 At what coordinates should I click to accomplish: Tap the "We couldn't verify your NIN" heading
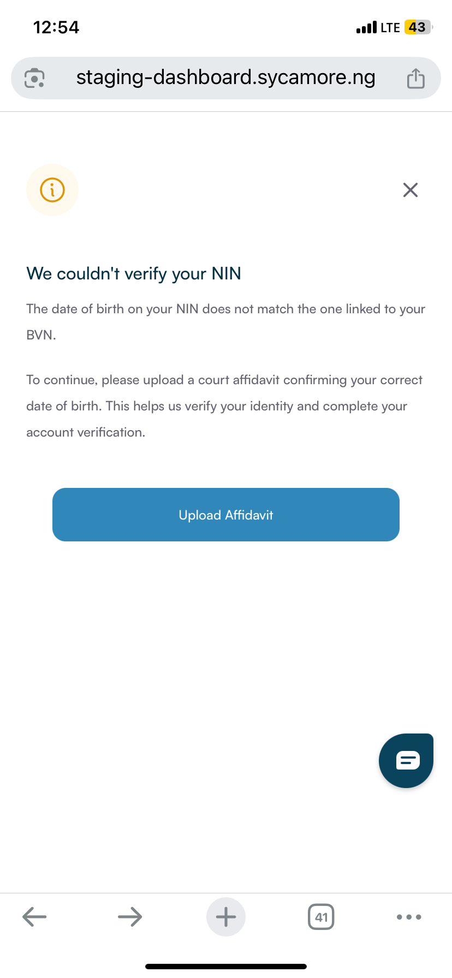[x=134, y=273]
